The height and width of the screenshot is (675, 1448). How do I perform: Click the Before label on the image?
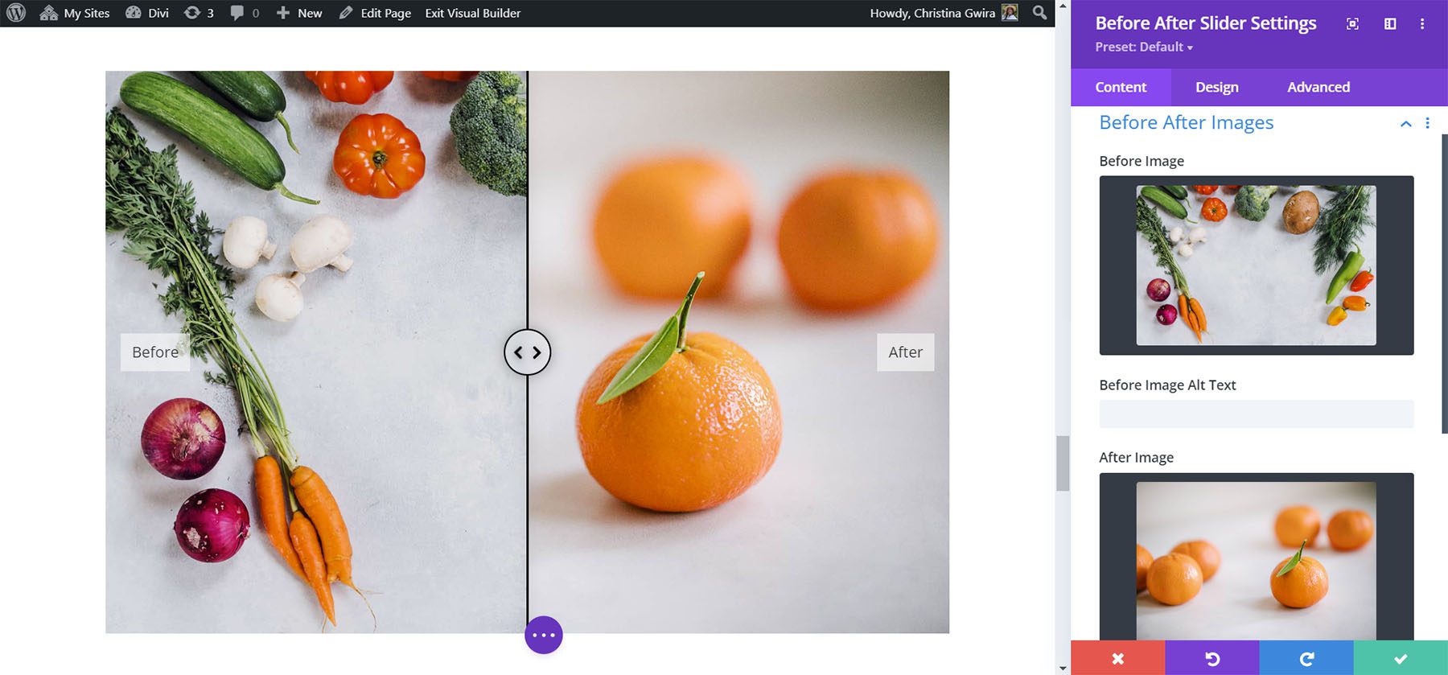pos(155,352)
